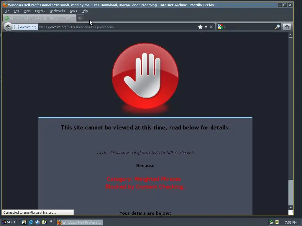
Task: Open the Help menu
Action: coord(84,11)
